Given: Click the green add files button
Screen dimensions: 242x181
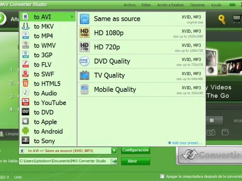Looking at the screenshot, I should 3,19.
